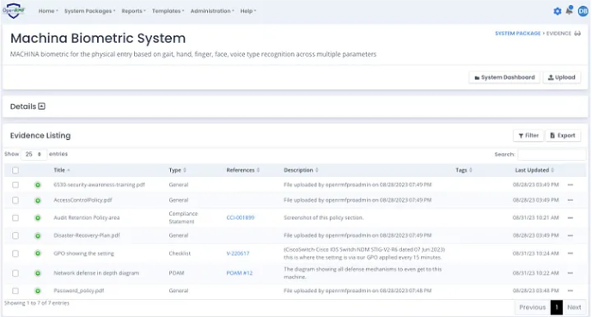Open the notifications bell icon
Screen dimensions: 592x317
coord(570,10)
